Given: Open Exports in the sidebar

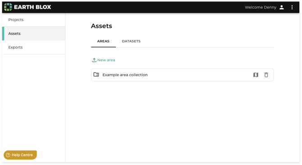Looking at the screenshot, I should point(34,47).
